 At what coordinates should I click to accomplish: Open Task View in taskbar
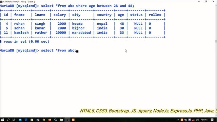pos(14,120)
